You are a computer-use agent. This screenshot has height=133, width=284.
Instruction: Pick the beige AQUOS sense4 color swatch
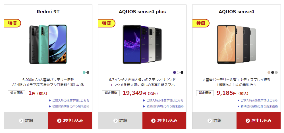point(269,72)
